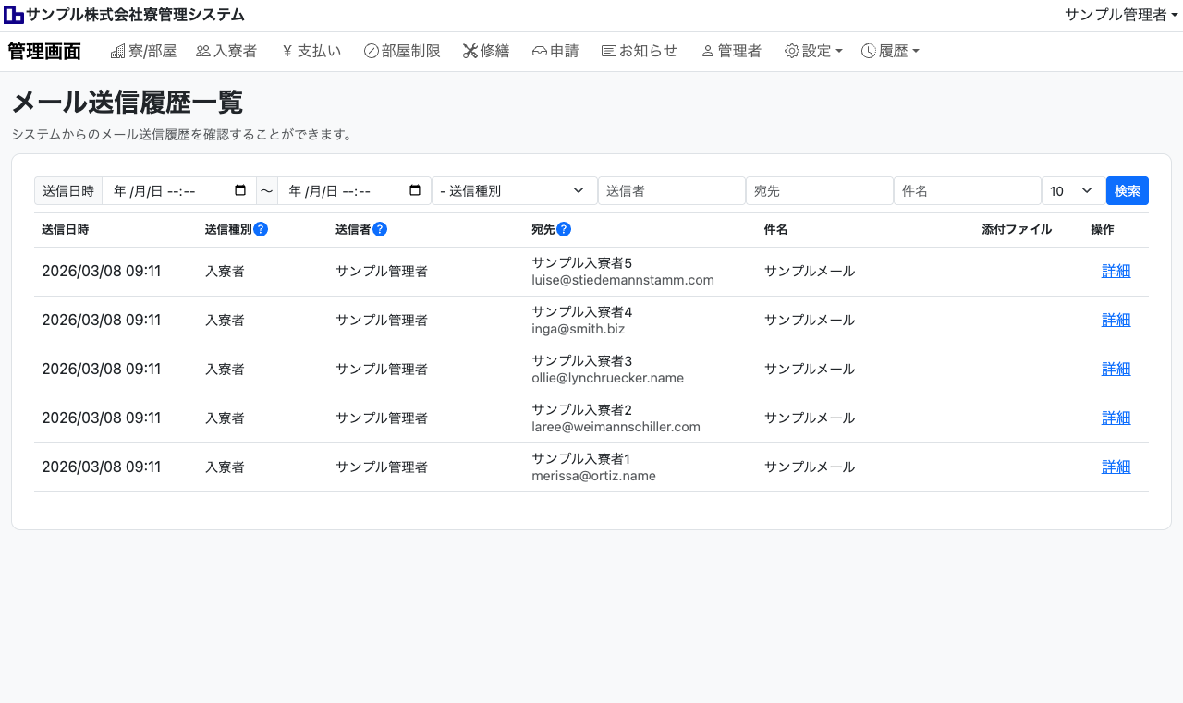View 詳細 for the merissa@ortiz.name email
1183x703 pixels.
1116,467
